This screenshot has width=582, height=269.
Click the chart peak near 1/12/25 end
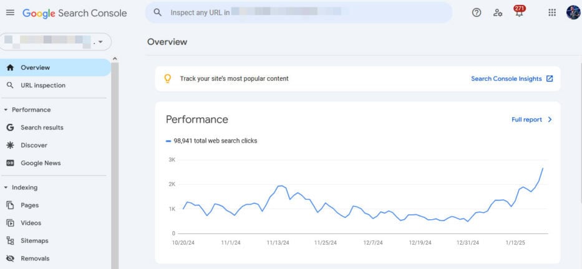[x=543, y=168]
